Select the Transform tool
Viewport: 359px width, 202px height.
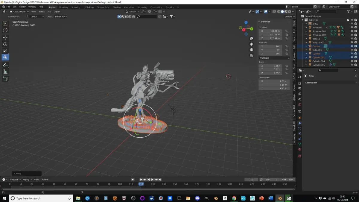5,57
